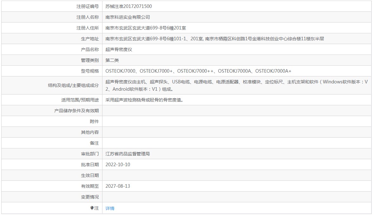Click the 变更情况 row label

point(90,197)
